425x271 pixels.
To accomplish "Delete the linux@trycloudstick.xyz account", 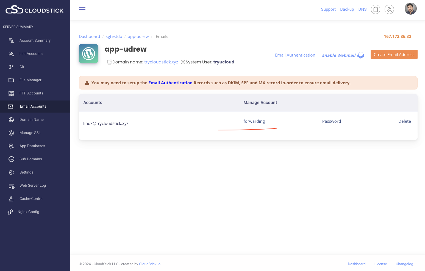I will [x=404, y=121].
